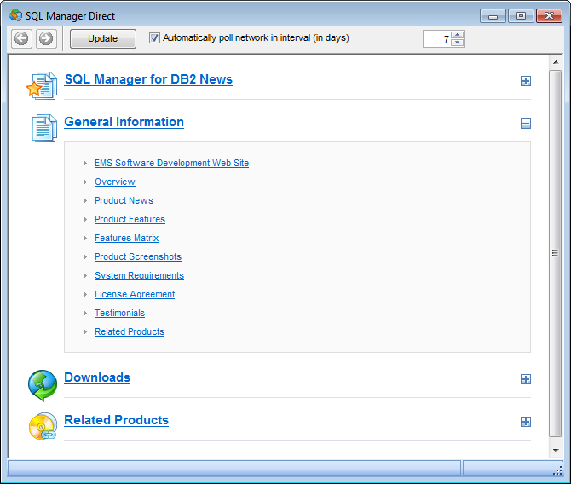Click arrow bullet beside License Agreement

[x=85, y=294]
